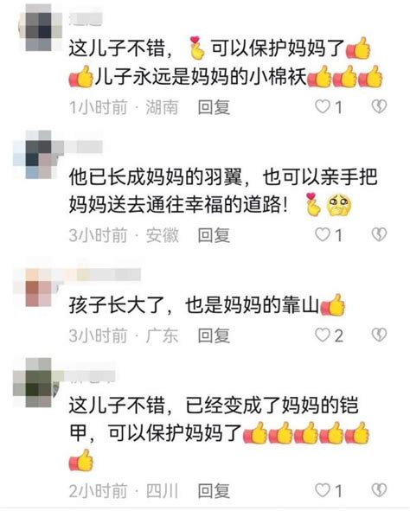Like the Anhui comment with heart icon
Screen dimensions: 410x511
pyautogui.click(x=323, y=234)
